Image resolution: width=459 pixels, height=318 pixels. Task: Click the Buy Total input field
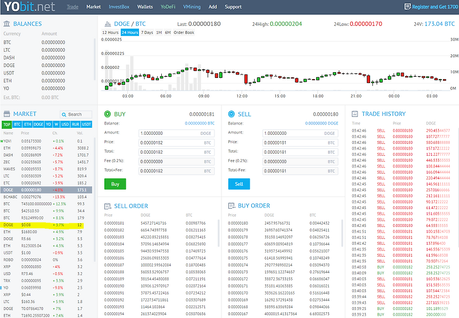pyautogui.click(x=176, y=152)
